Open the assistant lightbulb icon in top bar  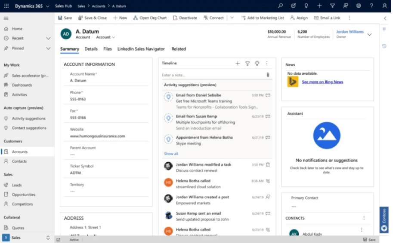(306, 6)
